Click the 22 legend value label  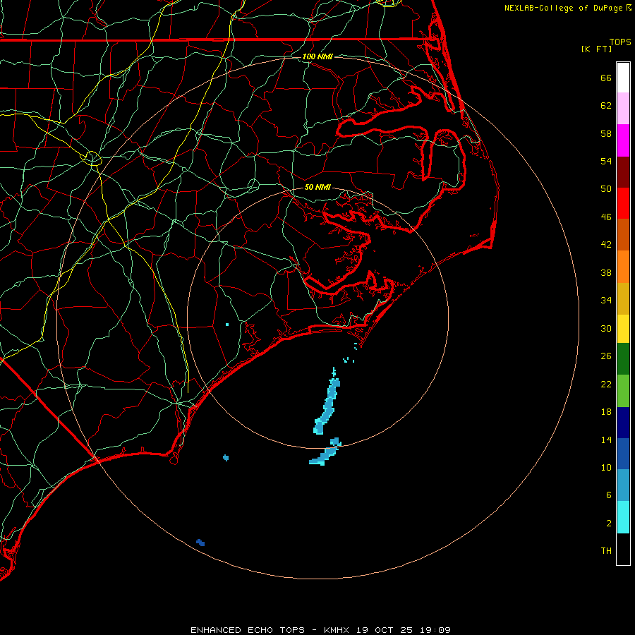[x=606, y=384]
